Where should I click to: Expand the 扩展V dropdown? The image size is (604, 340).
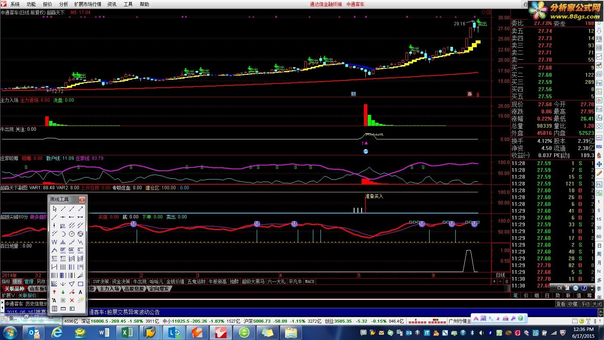point(8,295)
